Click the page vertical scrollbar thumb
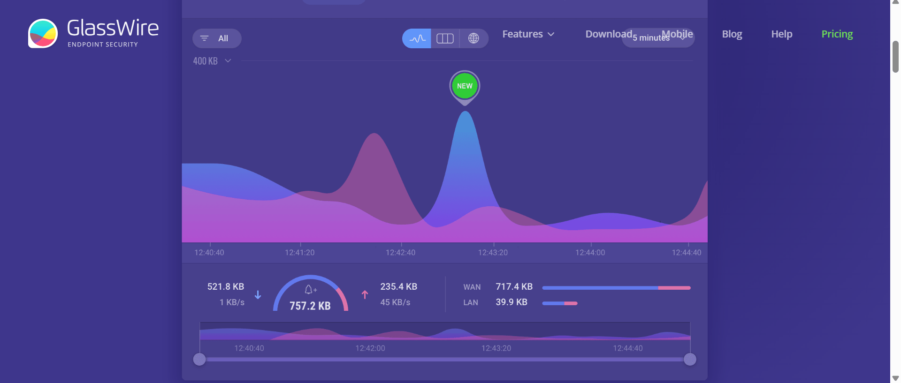 click(x=895, y=57)
